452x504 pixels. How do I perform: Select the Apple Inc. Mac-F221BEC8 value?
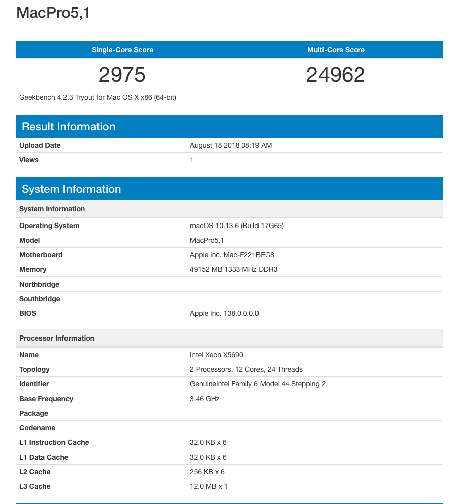click(232, 255)
